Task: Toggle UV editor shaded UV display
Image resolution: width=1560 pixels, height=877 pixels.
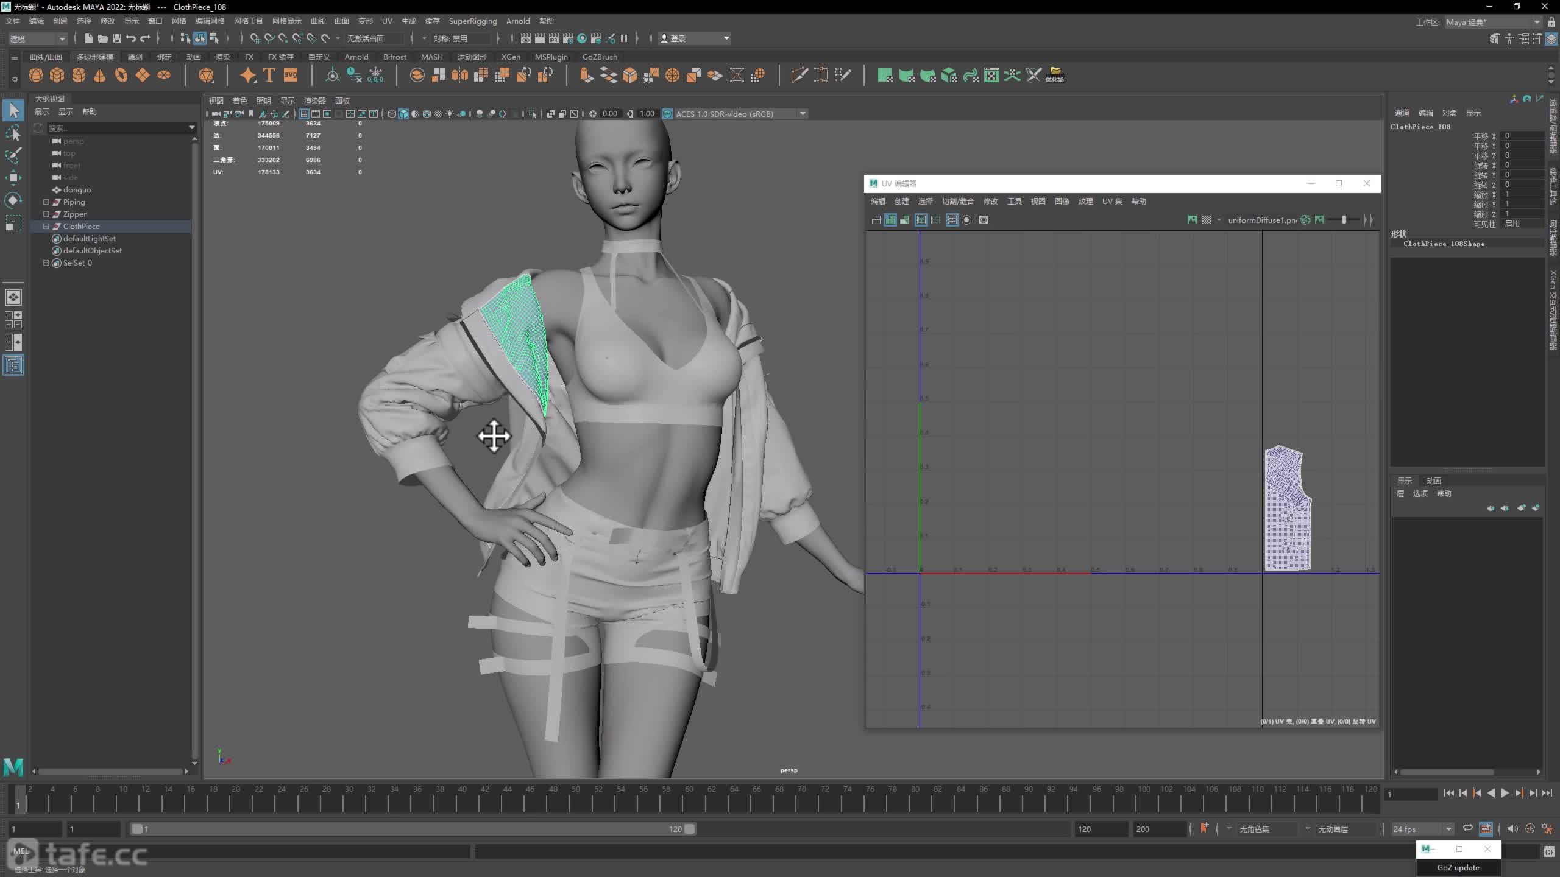Action: click(890, 220)
